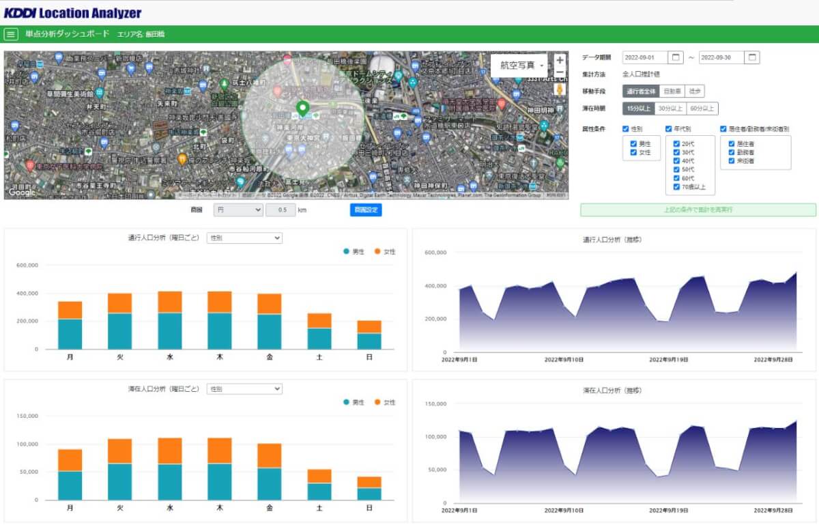This screenshot has width=819, height=527.
Task: Uncheck the 男性 checkbox
Action: click(x=633, y=144)
